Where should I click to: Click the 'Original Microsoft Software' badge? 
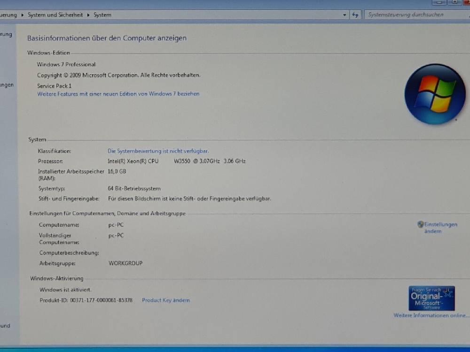(x=431, y=298)
